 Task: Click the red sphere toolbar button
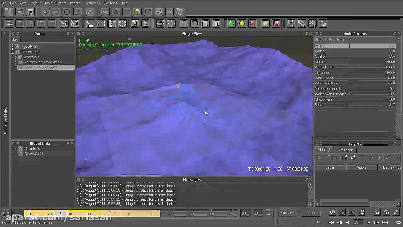click(x=253, y=24)
